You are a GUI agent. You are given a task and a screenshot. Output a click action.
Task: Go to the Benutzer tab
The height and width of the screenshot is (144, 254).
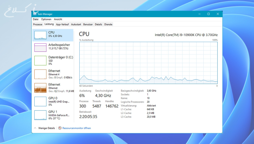point(88,24)
